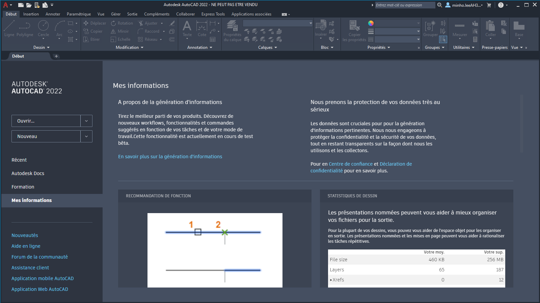This screenshot has width=540, height=303.
Task: Expand the Xrefs statistics row
Action: coord(331,280)
